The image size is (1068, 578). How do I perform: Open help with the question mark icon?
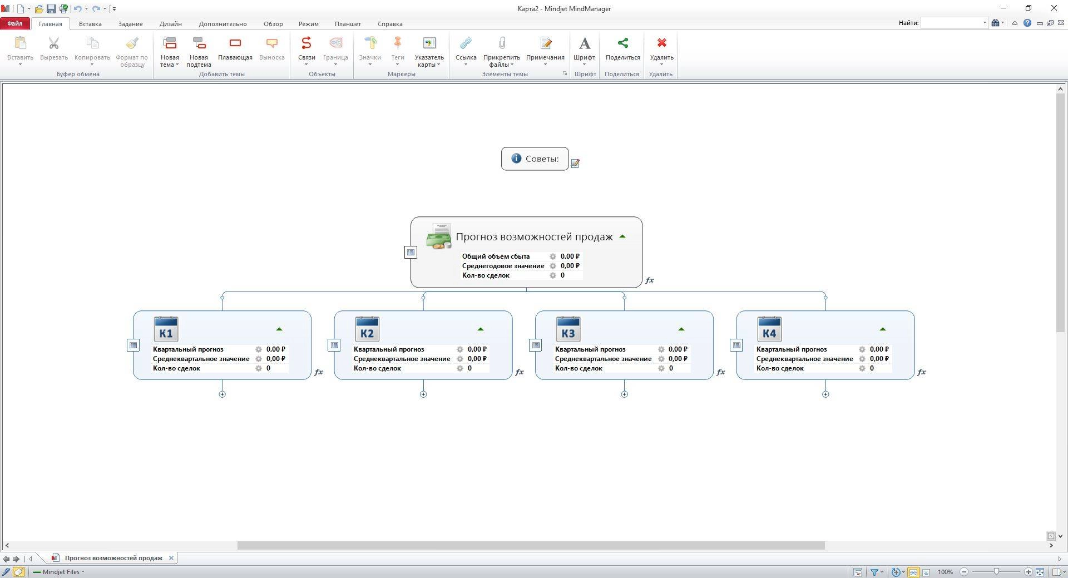click(1027, 23)
